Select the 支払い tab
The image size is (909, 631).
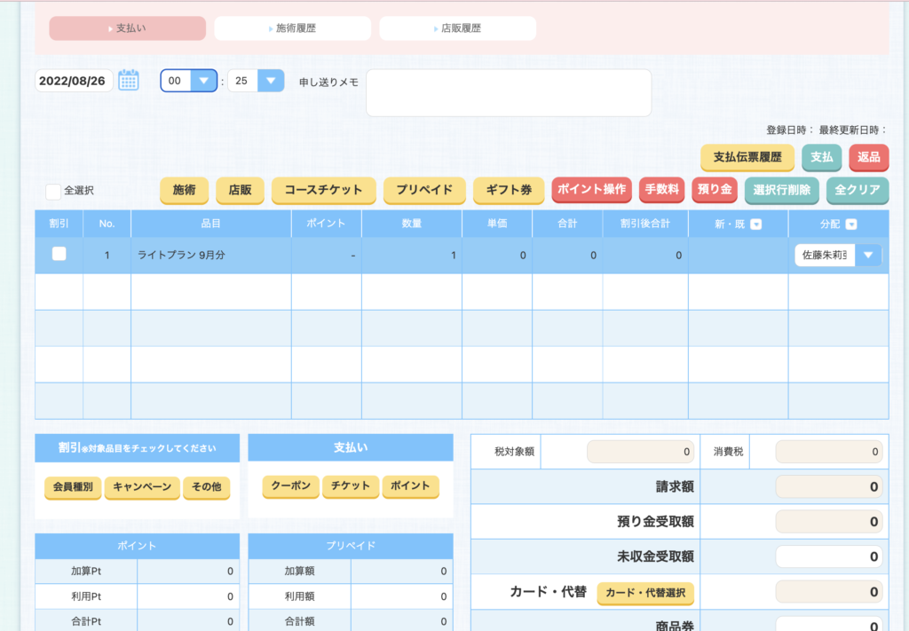pyautogui.click(x=127, y=28)
